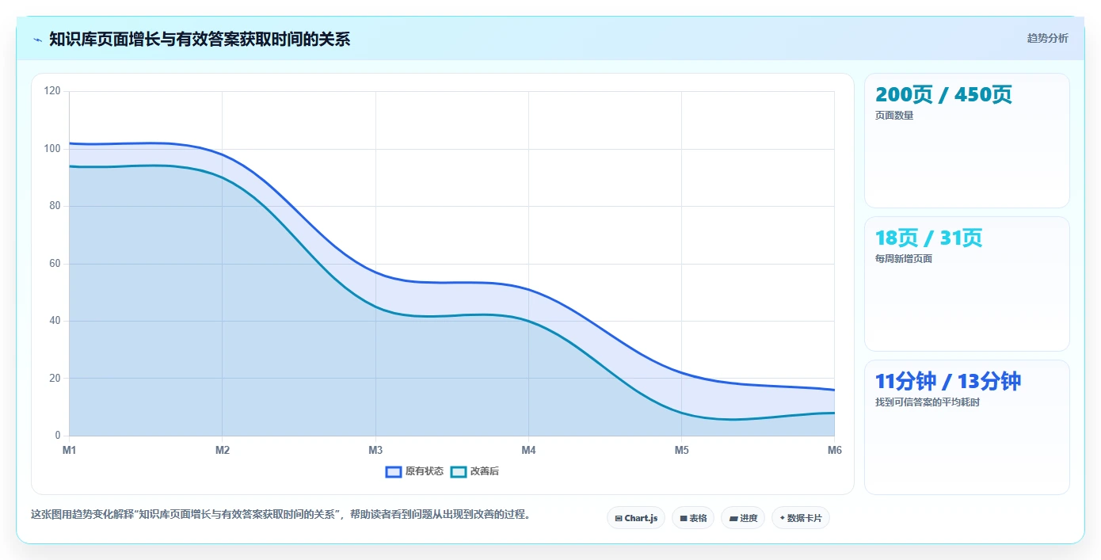Click the 40 y-axis value
1101x560 pixels.
tap(55, 321)
